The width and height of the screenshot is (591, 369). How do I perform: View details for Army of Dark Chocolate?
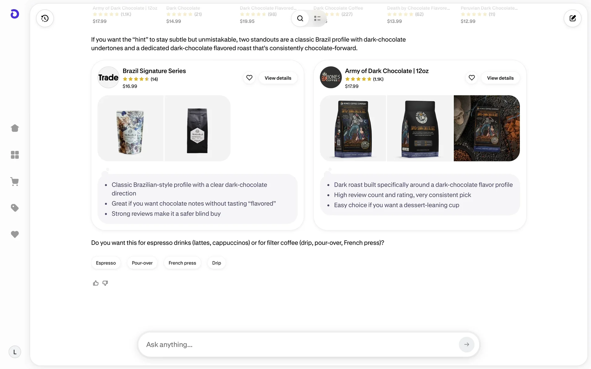click(500, 78)
